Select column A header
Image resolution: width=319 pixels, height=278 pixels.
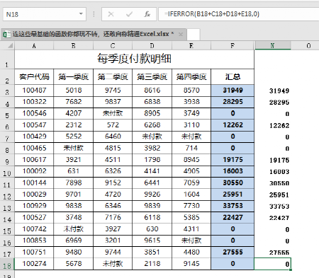click(x=34, y=46)
